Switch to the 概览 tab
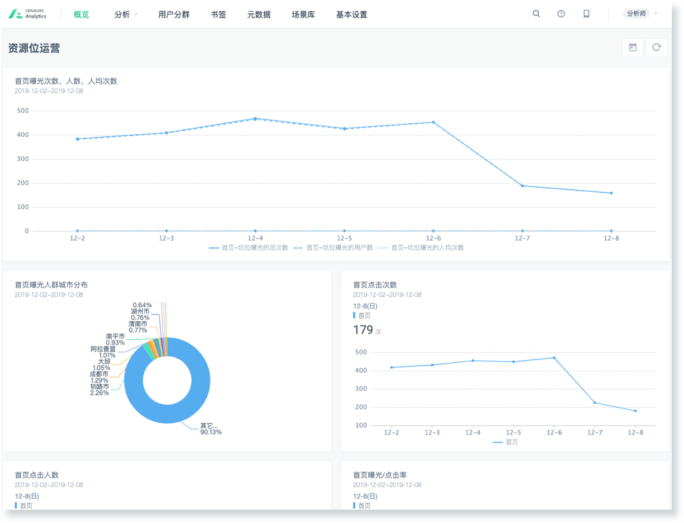The image size is (684, 523). (81, 15)
